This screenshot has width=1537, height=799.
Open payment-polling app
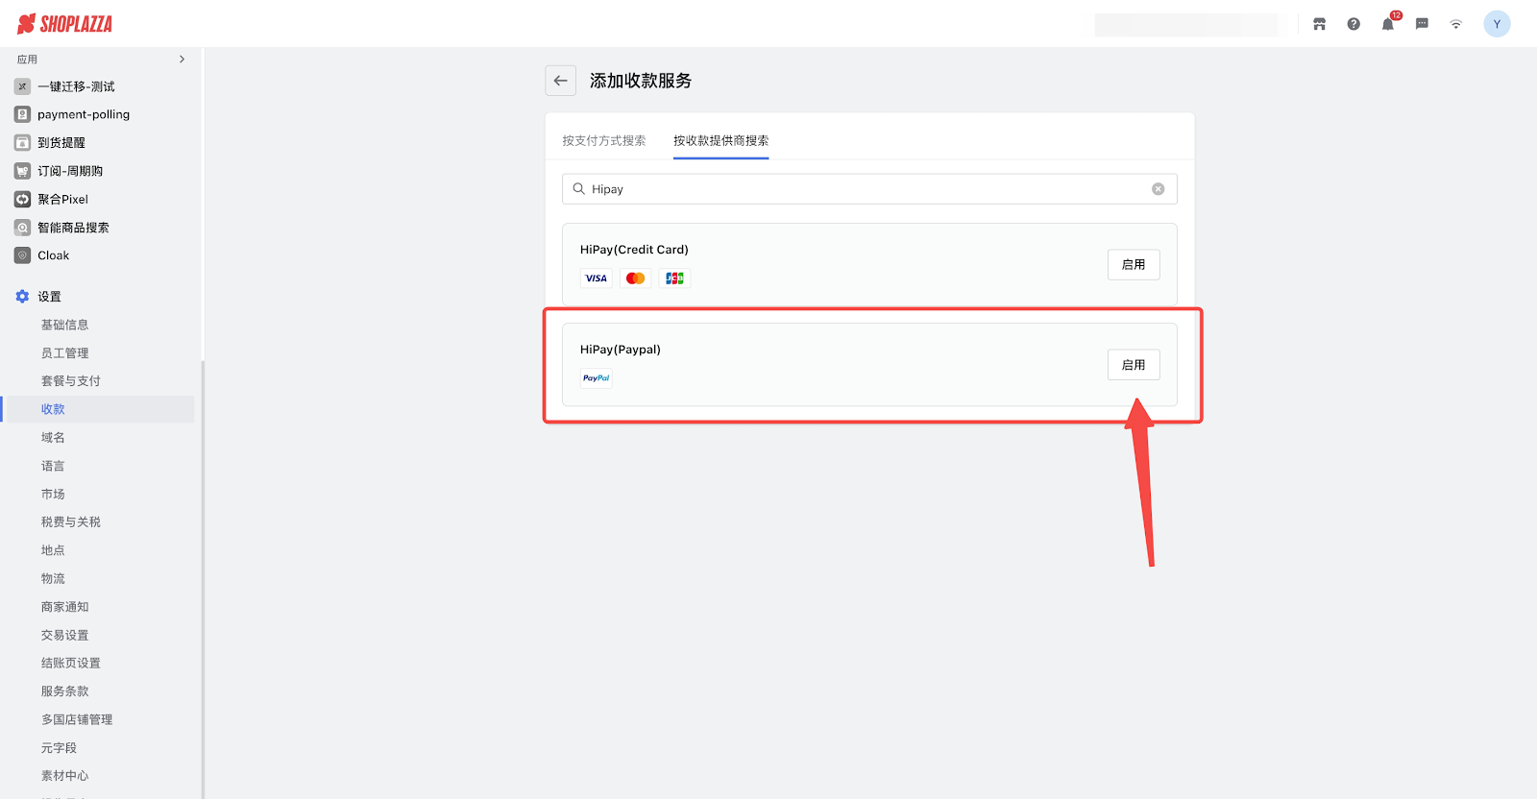[x=84, y=114]
